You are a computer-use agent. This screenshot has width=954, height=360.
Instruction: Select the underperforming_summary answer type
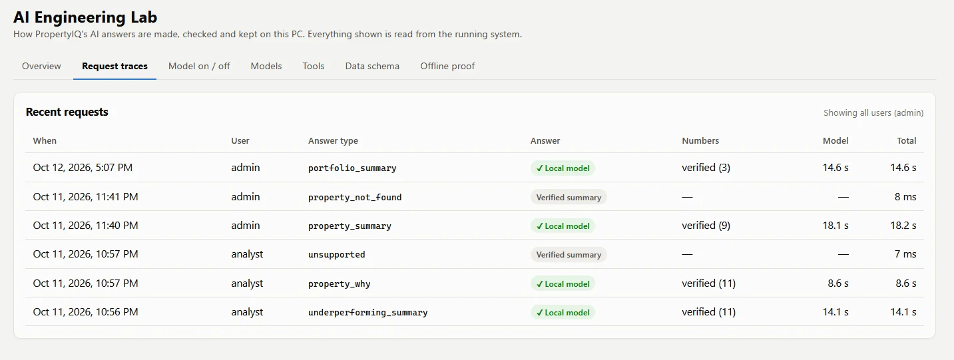[x=368, y=313]
